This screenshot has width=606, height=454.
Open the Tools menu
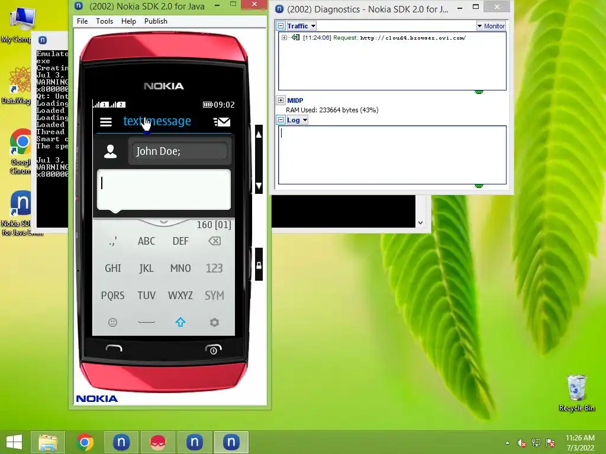[104, 21]
